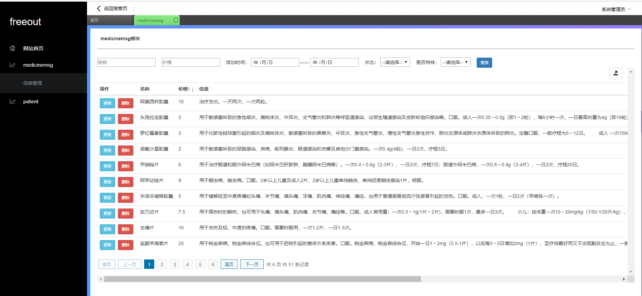Open the 是否特殊 select dropdown
The width and height of the screenshot is (642, 296).
click(456, 62)
